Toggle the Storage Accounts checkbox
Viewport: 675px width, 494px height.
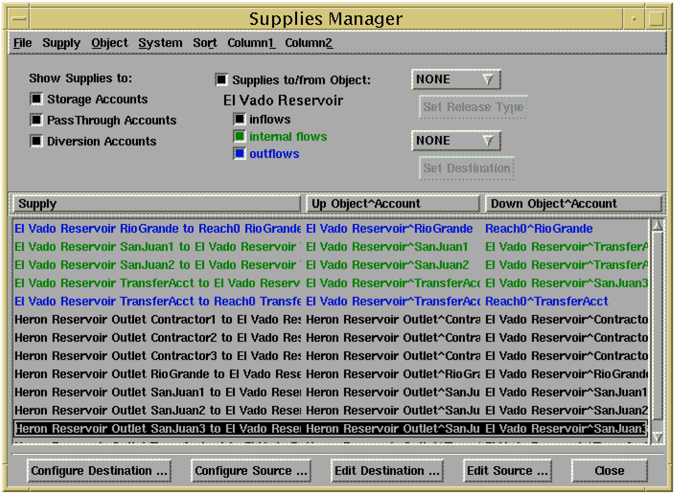point(36,99)
